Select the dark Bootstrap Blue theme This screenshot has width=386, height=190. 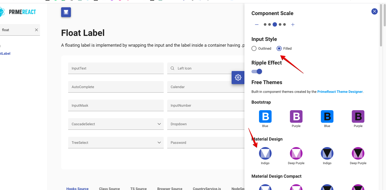click(327, 116)
